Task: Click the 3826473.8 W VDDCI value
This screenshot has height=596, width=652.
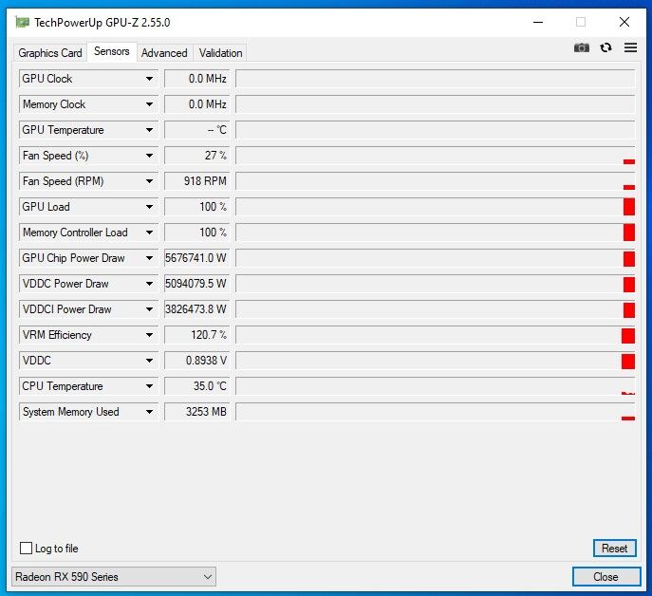Action: click(x=196, y=309)
